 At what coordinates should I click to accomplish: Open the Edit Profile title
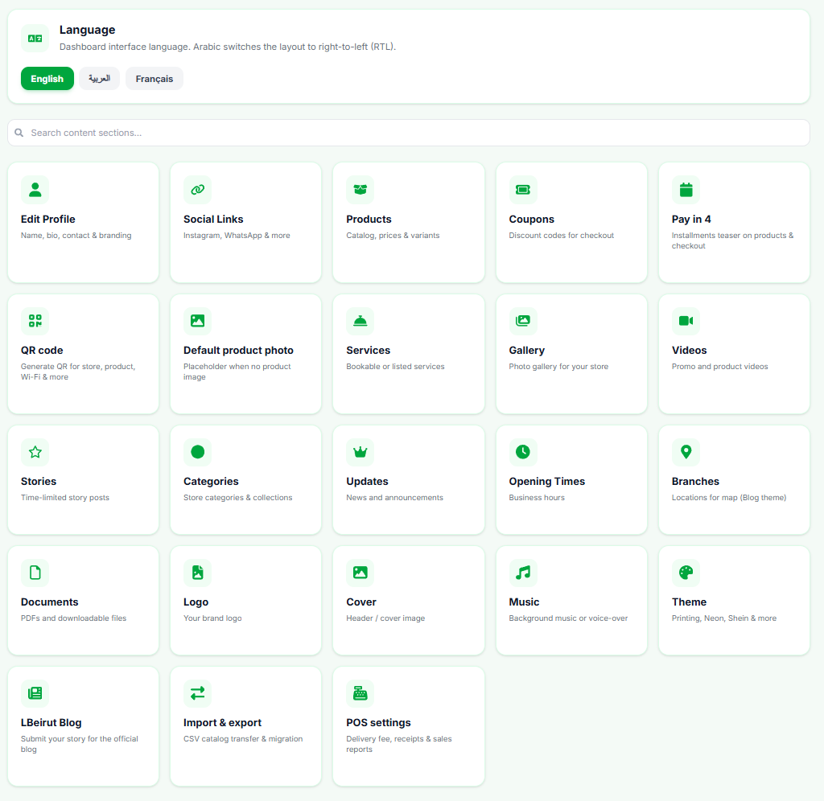(x=47, y=219)
